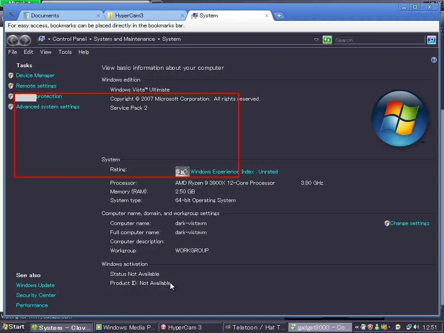Close the Documents tab

(98, 16)
